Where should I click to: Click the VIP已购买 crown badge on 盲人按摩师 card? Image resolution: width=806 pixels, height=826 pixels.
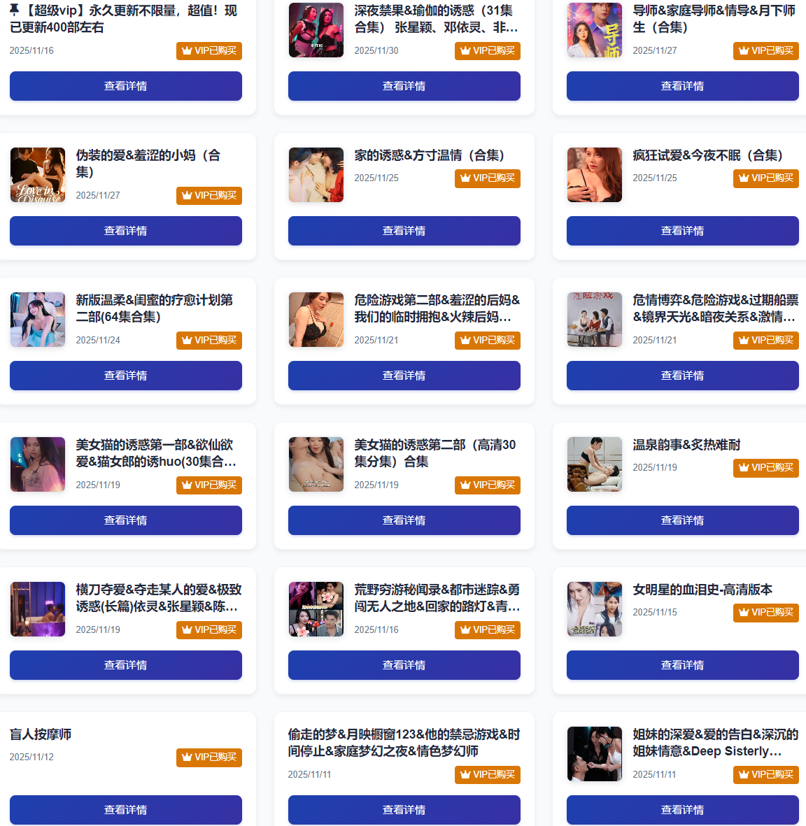point(209,757)
